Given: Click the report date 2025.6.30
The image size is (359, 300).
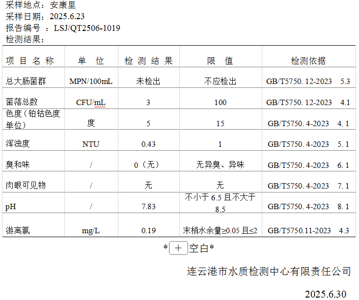Looking at the screenshot, I should pyautogui.click(x=325, y=294).
